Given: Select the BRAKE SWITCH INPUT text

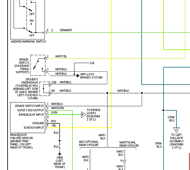Looking at the screenshot, I should click(29, 106).
